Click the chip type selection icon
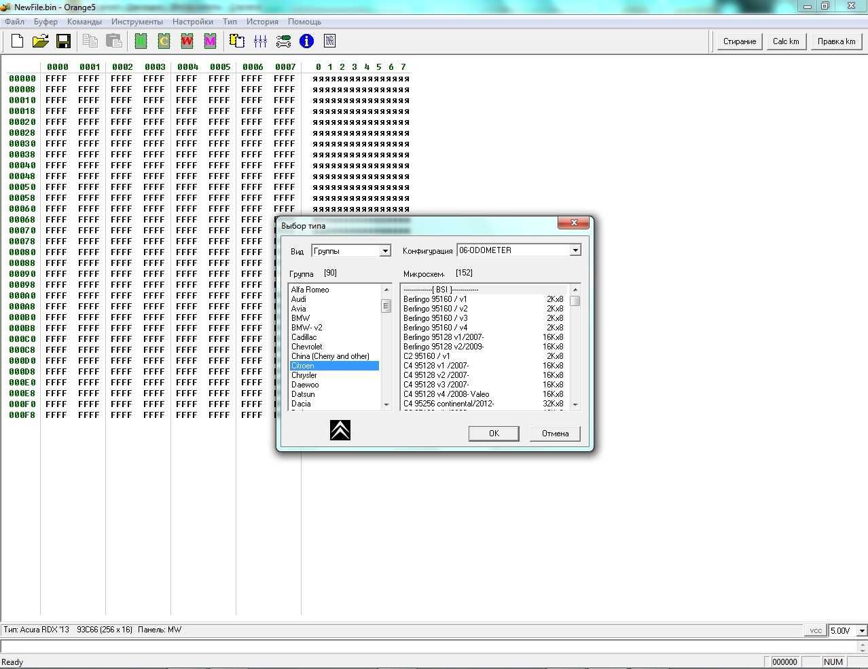Screen dimensions: 868x669 pyautogui.click(x=237, y=41)
